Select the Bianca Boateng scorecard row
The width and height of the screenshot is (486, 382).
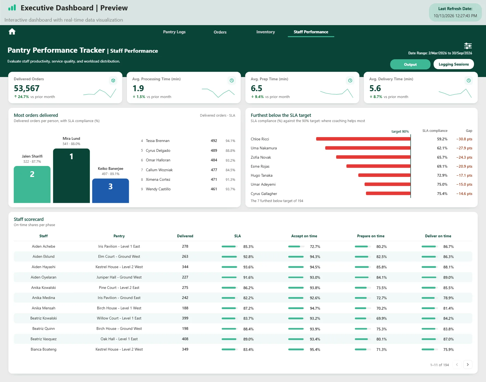coord(243,350)
